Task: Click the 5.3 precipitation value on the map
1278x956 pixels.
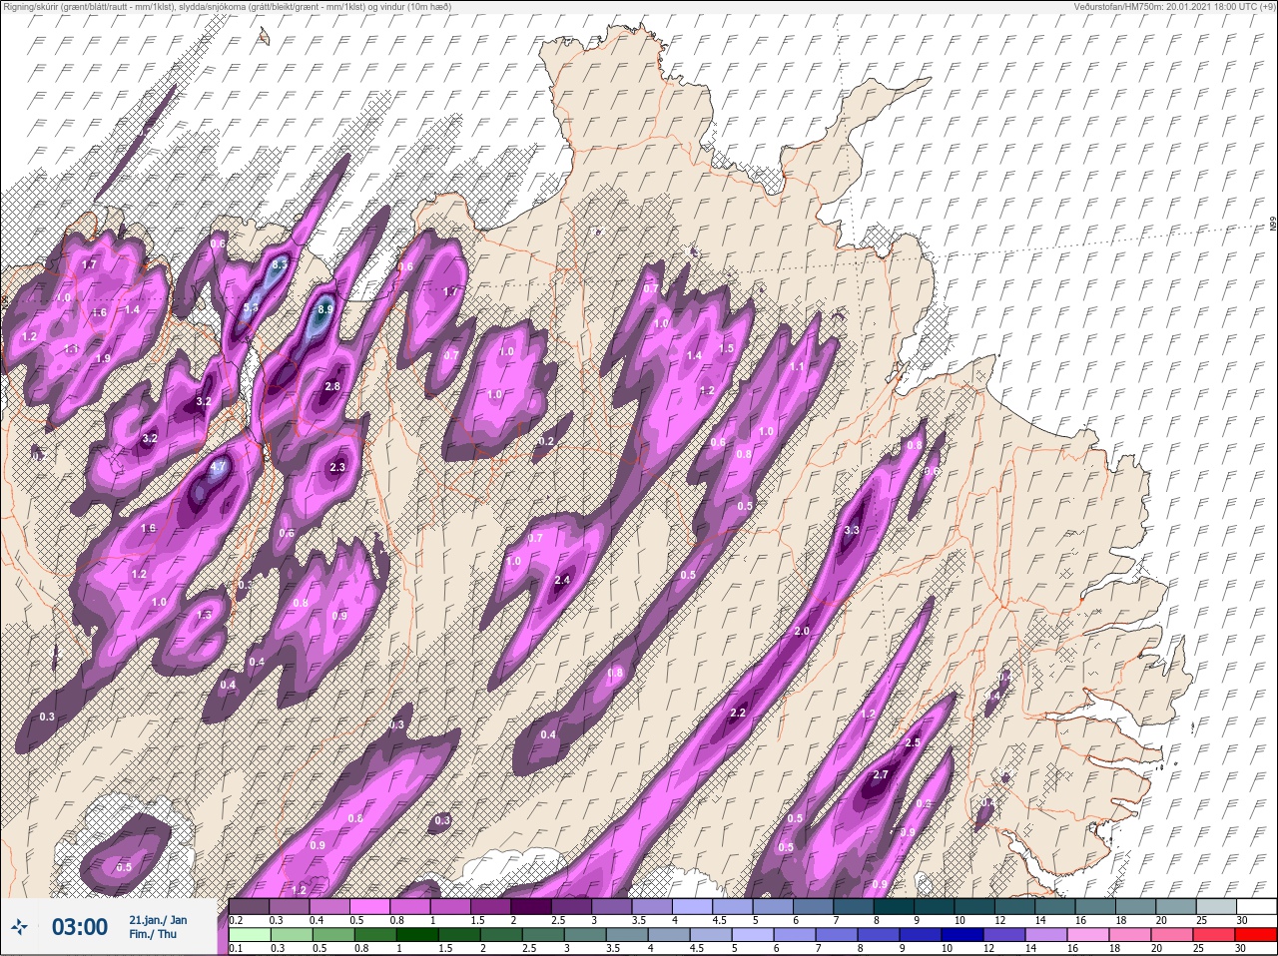Action: coord(250,307)
